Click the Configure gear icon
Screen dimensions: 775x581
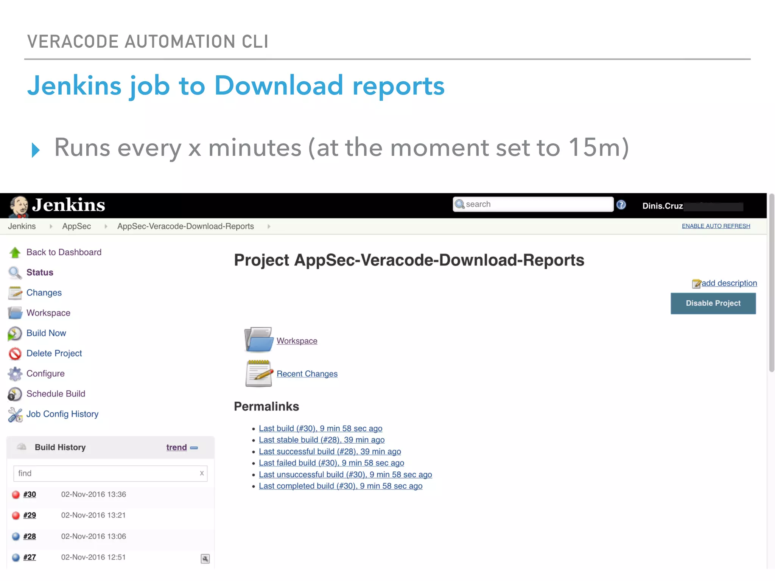(15, 374)
